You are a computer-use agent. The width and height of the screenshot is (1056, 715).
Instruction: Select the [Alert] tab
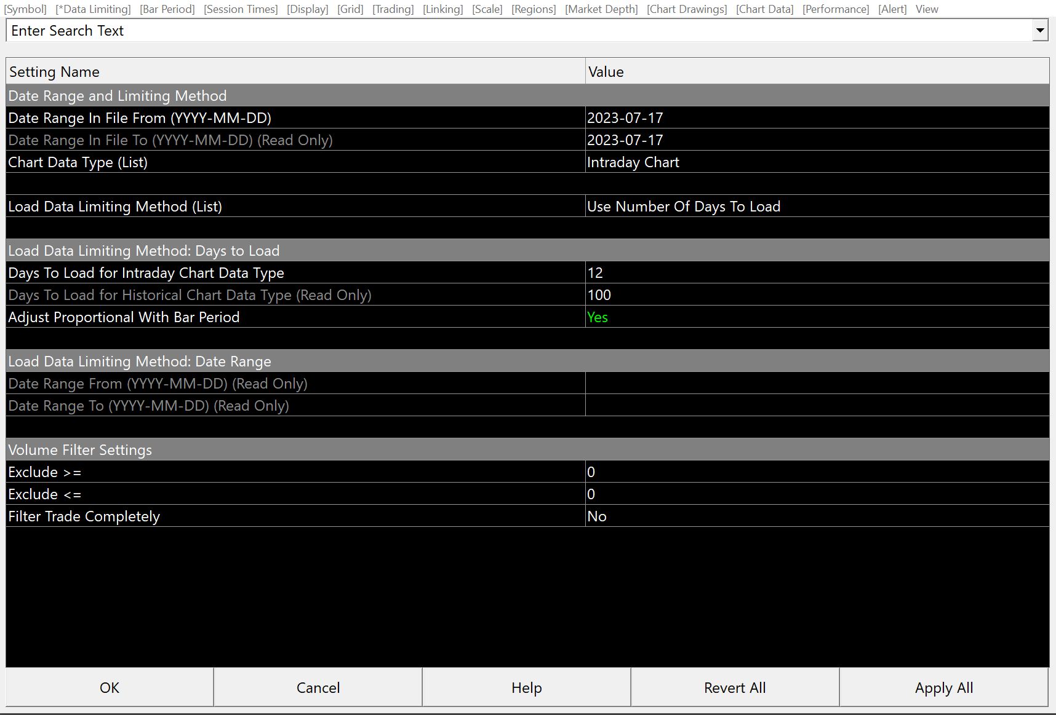pos(892,9)
